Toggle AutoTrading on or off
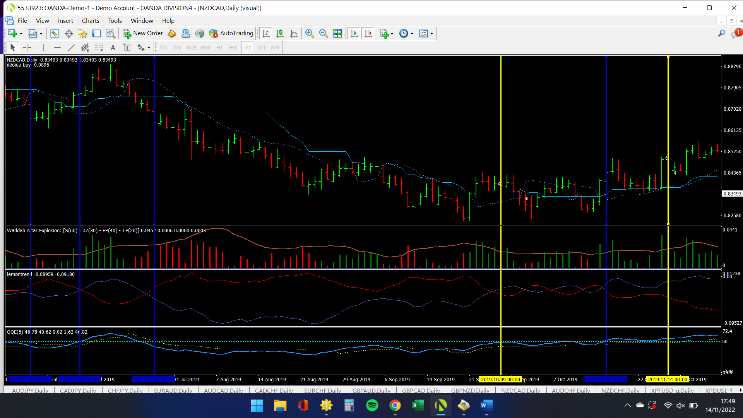This screenshot has height=418, width=743. point(231,33)
